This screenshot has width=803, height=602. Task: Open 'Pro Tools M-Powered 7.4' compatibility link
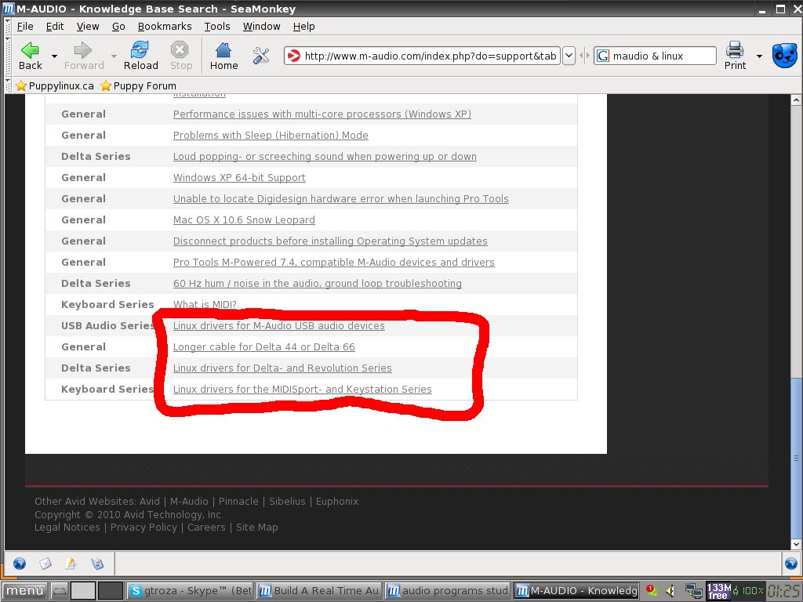334,262
